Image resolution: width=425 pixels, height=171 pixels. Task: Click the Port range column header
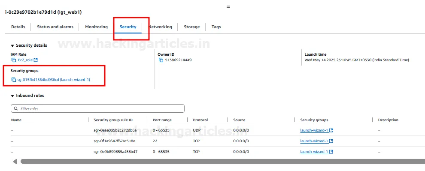[162, 120]
